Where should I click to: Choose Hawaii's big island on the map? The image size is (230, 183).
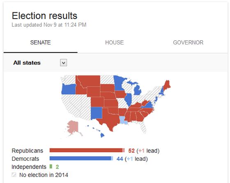(x=102, y=135)
